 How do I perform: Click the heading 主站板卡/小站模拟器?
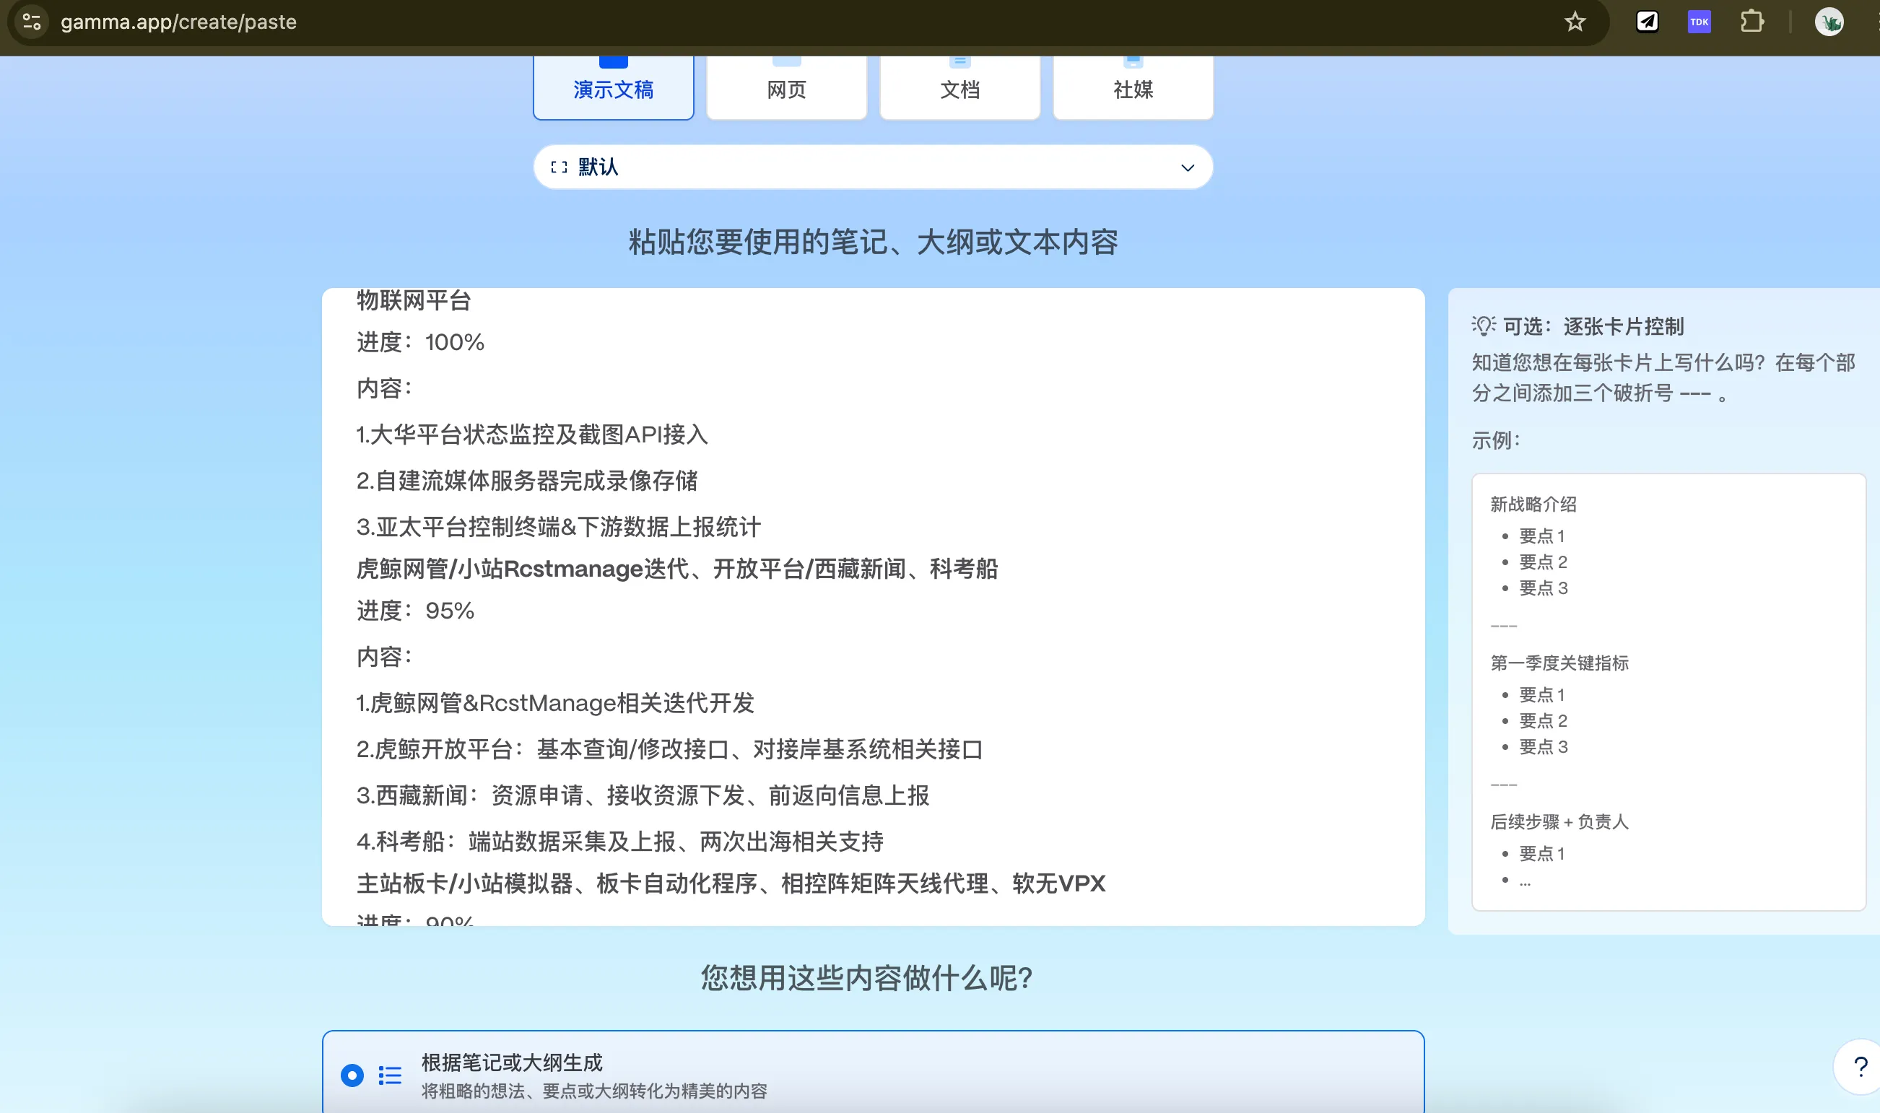[464, 883]
